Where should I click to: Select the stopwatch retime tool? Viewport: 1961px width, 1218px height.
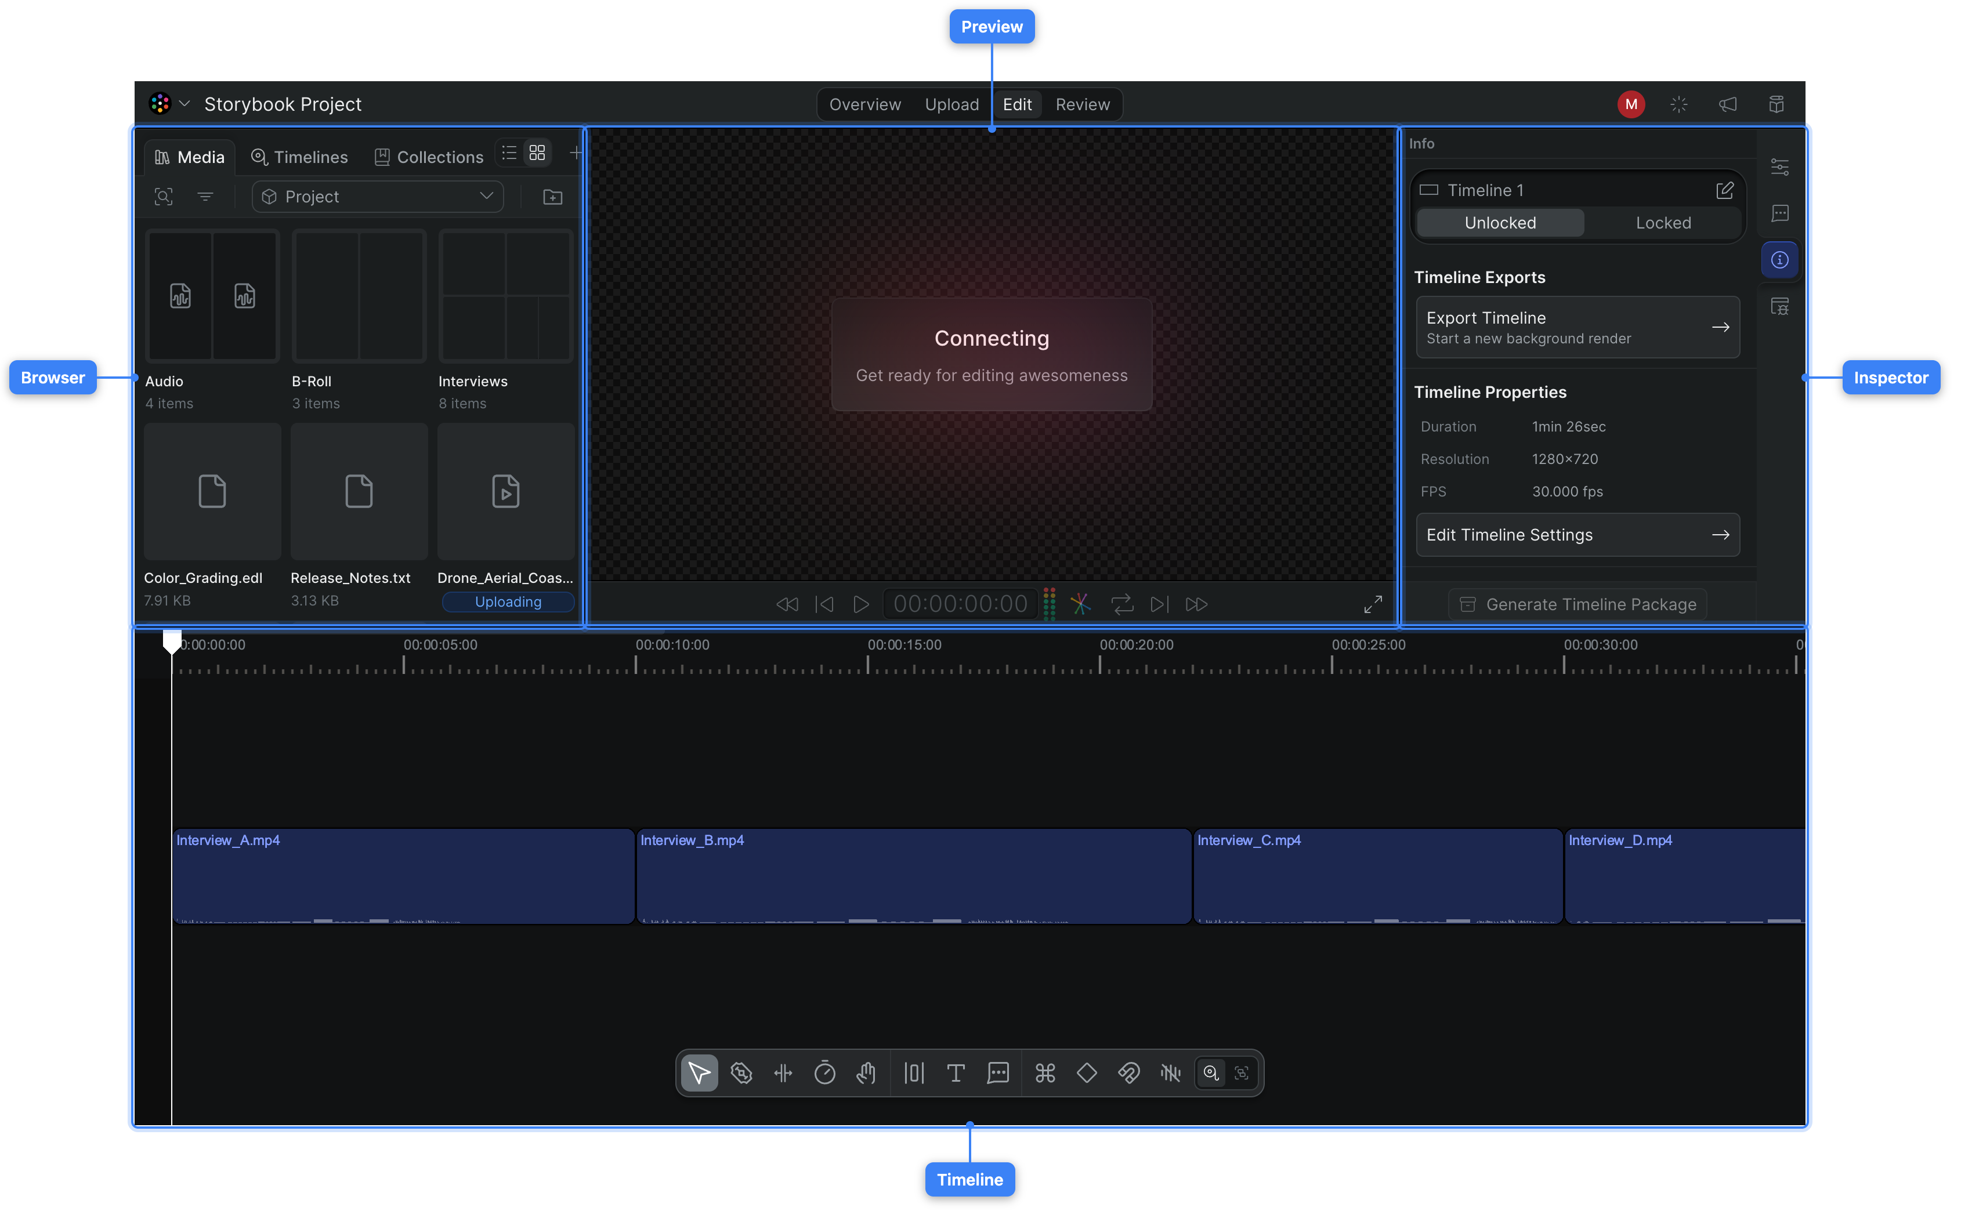825,1073
